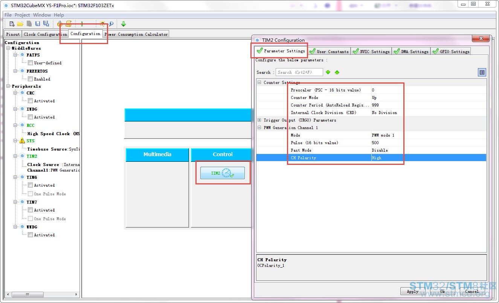Open the DMA Settings tab
The image size is (499, 303).
pos(411,52)
